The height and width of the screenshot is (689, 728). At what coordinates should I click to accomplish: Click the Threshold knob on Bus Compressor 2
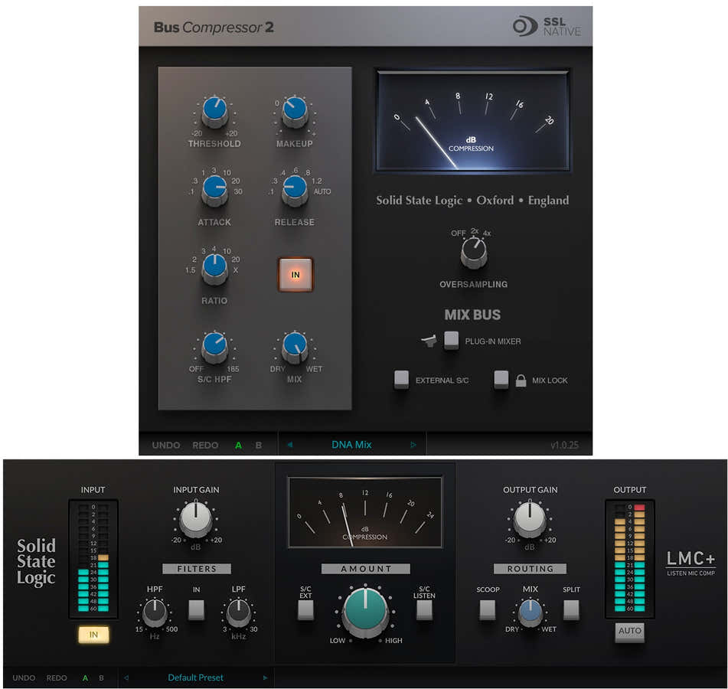coord(214,112)
